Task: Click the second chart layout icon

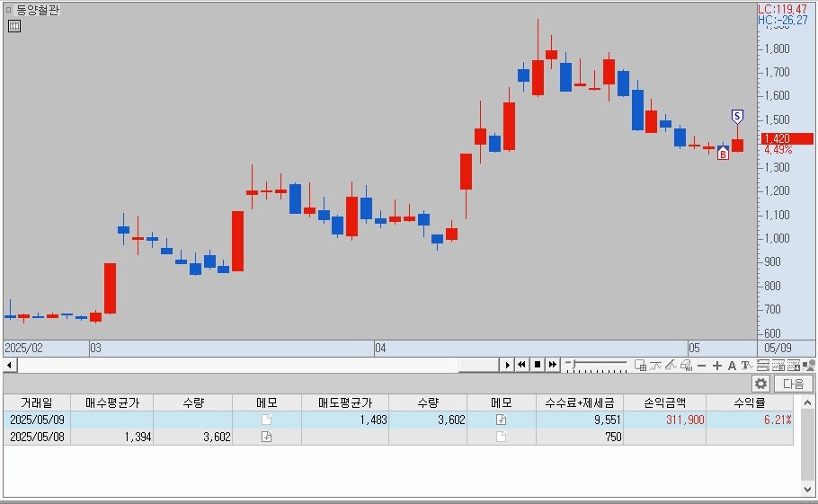Action: [778, 366]
